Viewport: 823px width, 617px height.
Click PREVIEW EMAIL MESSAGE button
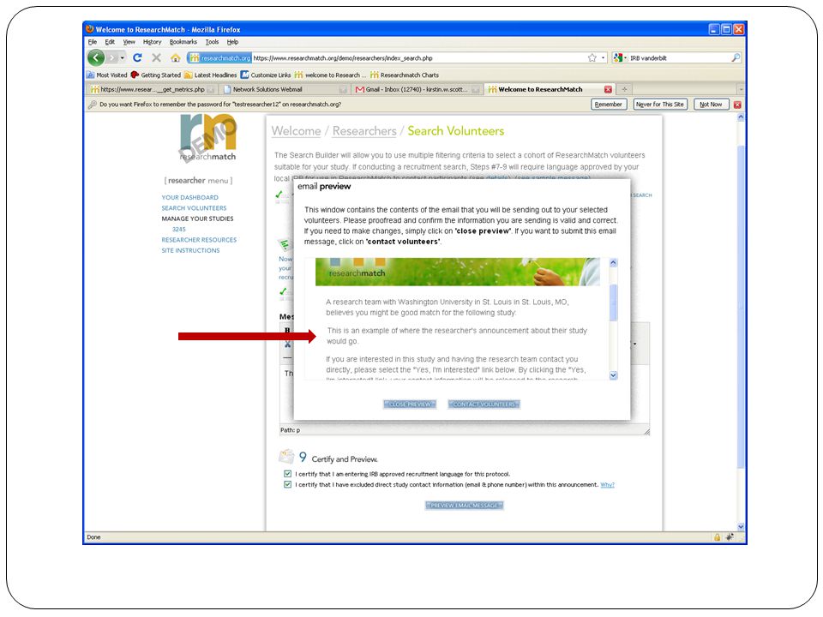point(464,506)
